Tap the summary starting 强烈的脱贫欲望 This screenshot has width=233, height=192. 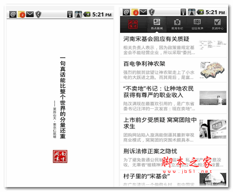[x=159, y=75]
